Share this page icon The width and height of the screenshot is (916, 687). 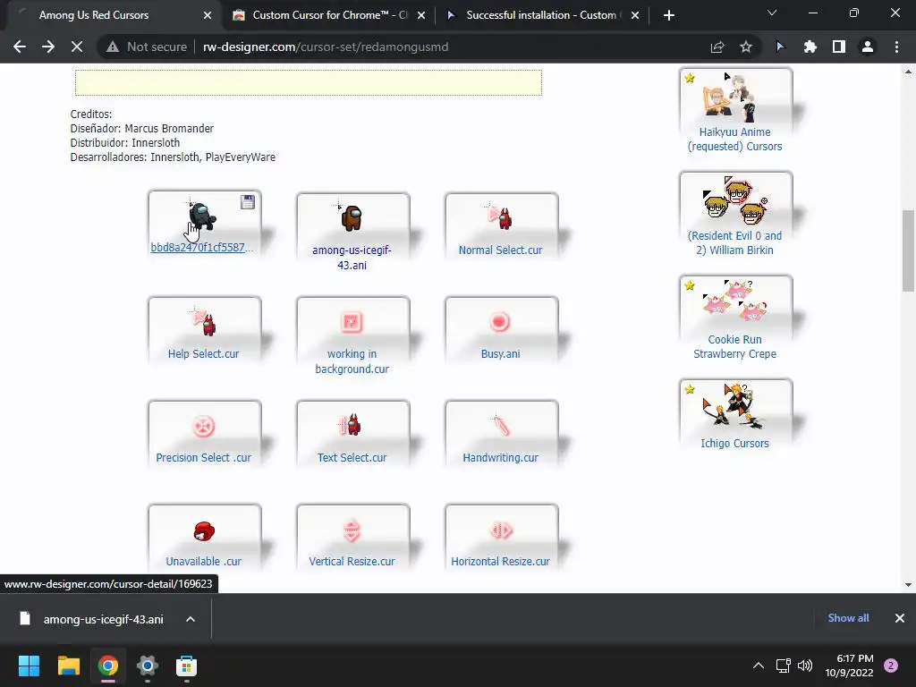(717, 47)
